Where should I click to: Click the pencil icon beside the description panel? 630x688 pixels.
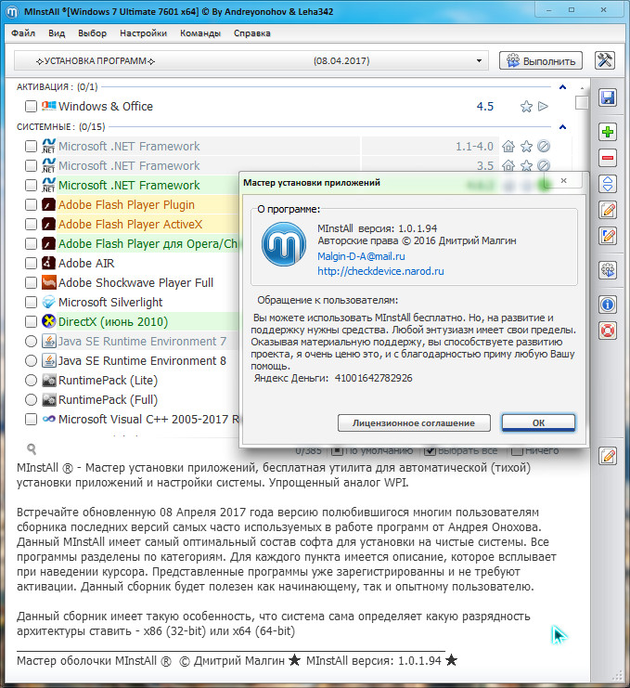[x=608, y=456]
